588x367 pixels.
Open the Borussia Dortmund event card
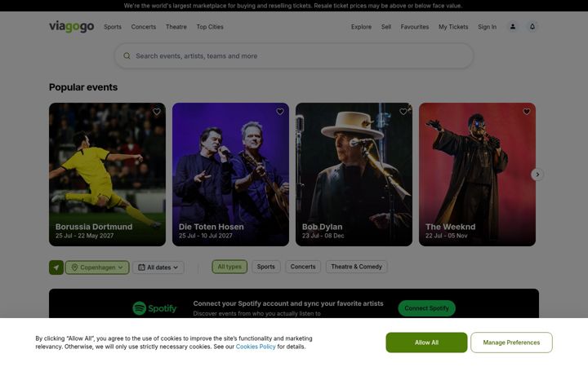click(107, 175)
